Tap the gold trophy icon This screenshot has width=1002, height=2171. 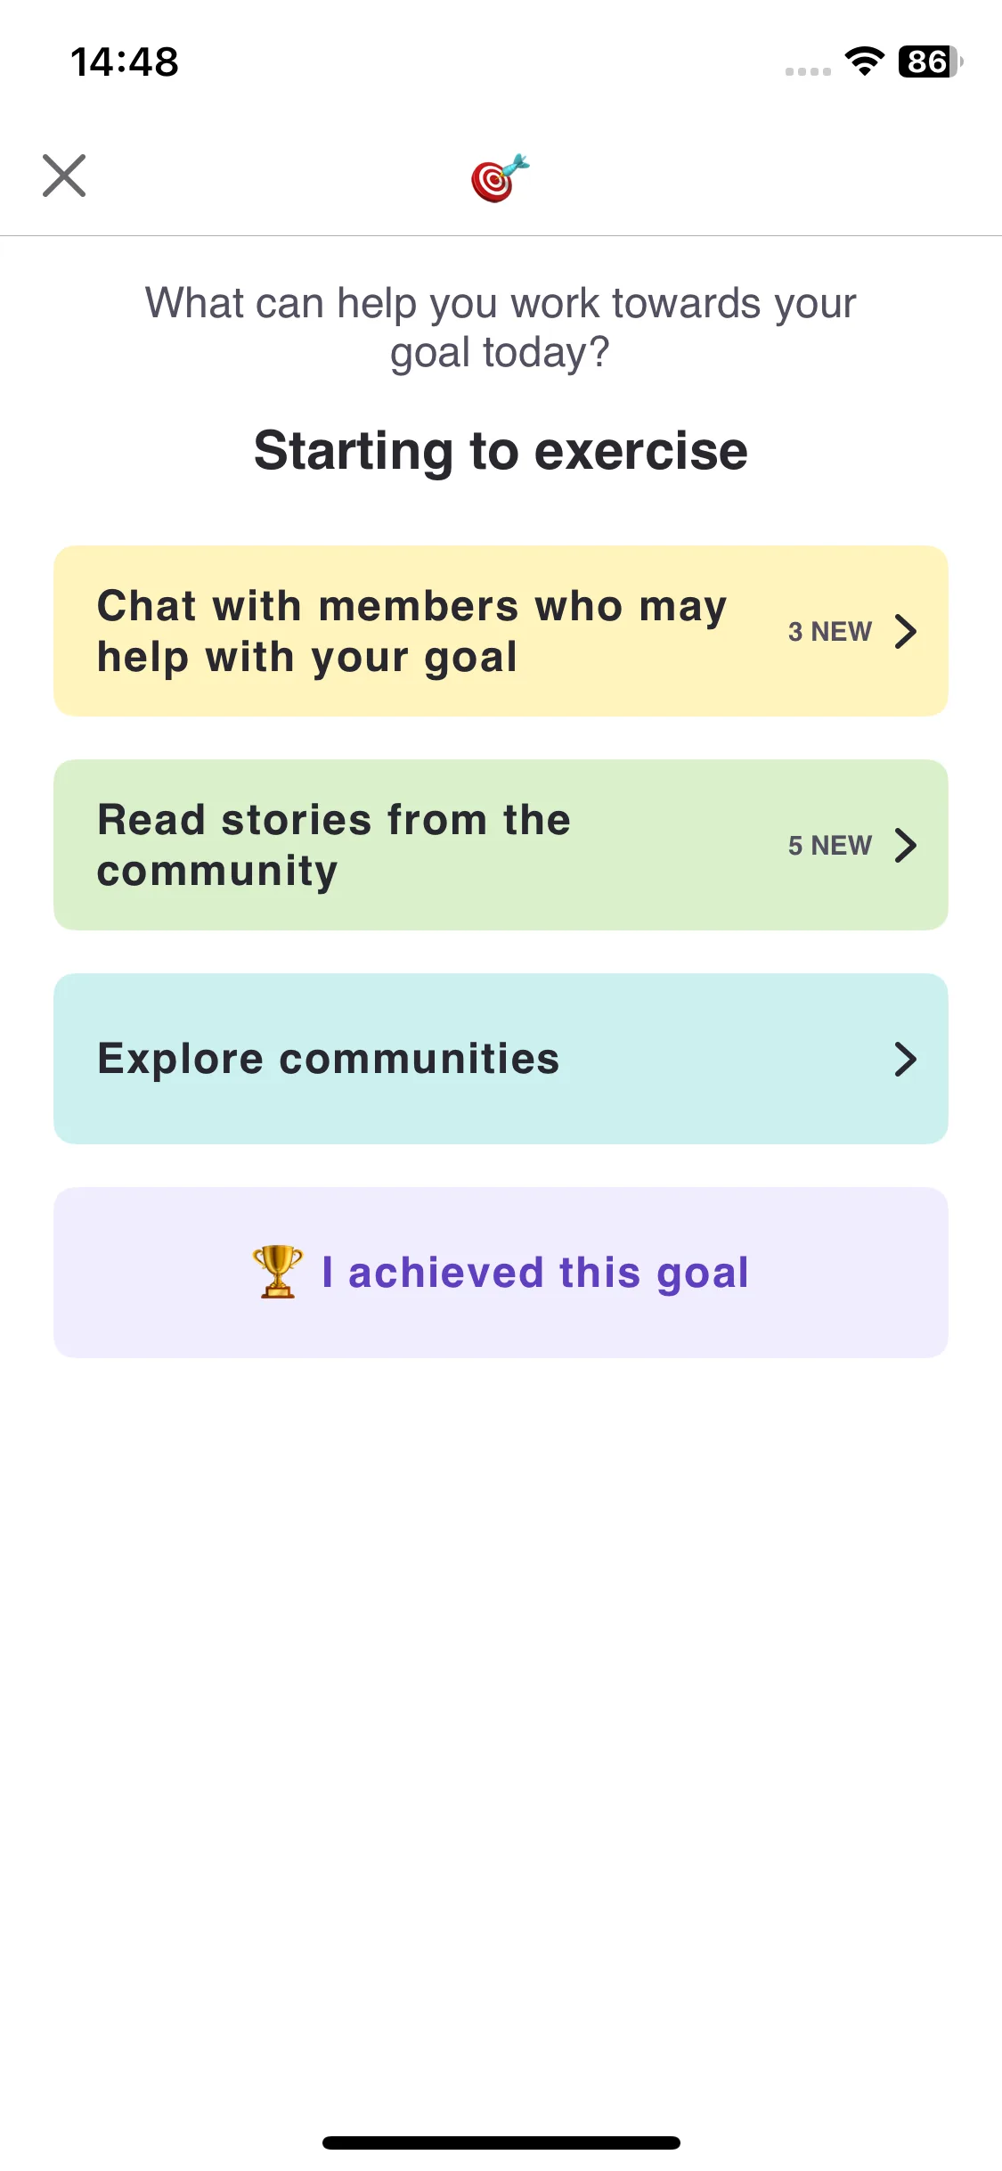pyautogui.click(x=277, y=1272)
